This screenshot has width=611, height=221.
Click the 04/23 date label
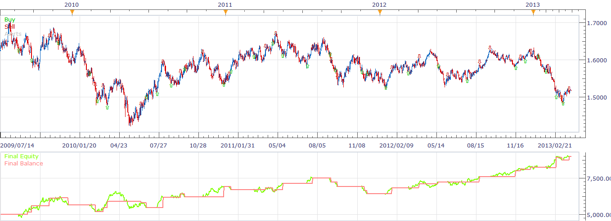(118, 145)
